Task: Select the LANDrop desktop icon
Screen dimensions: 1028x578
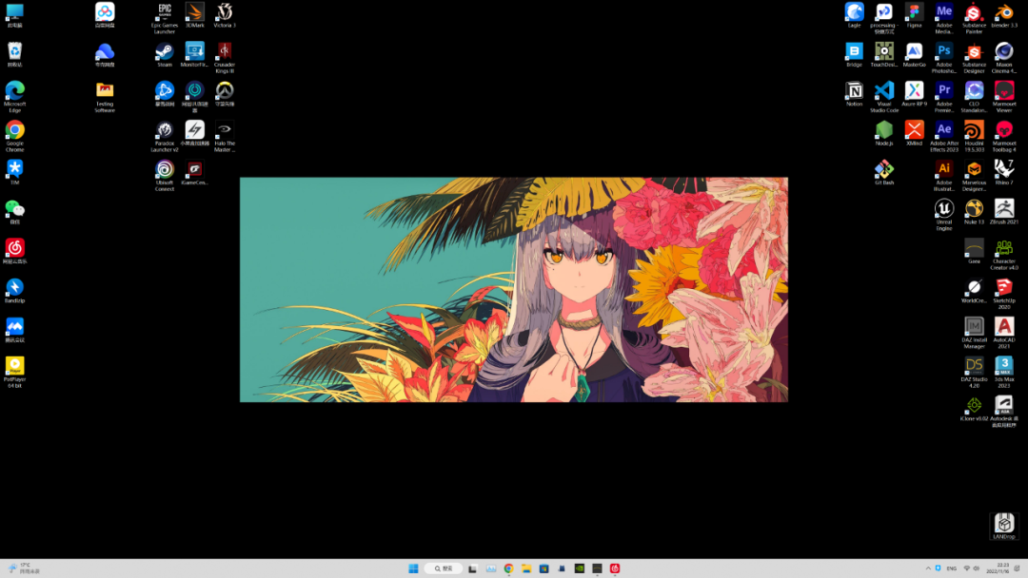Action: click(1004, 527)
